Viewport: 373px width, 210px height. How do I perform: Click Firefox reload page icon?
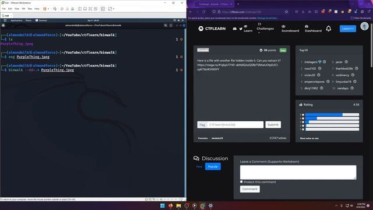coord(204,12)
